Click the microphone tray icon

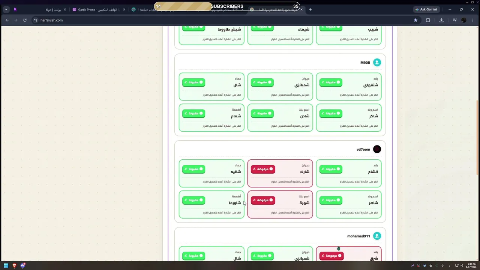pos(442,265)
